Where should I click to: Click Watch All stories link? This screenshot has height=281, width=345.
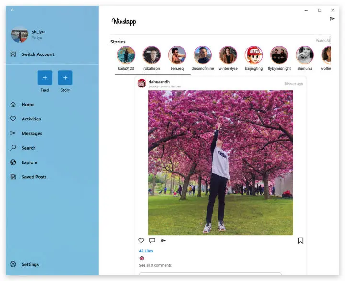point(322,40)
